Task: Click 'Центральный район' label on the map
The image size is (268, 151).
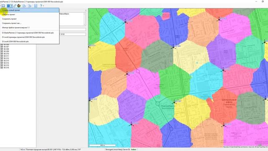Action: (x=229, y=101)
